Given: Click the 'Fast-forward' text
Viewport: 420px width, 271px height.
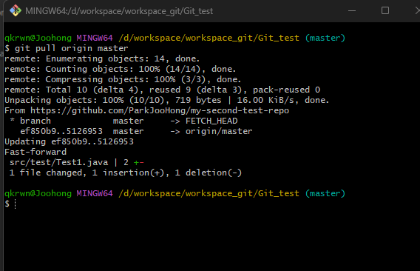Looking at the screenshot, I should (x=35, y=152).
